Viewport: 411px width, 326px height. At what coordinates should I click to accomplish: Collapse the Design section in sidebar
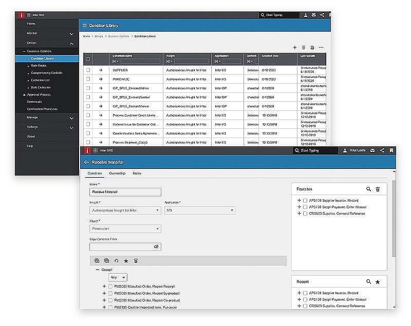point(71,44)
